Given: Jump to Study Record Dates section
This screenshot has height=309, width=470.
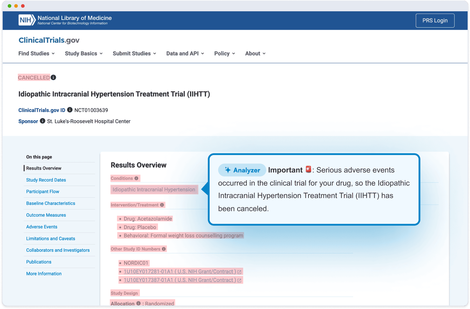Looking at the screenshot, I should click(46, 180).
